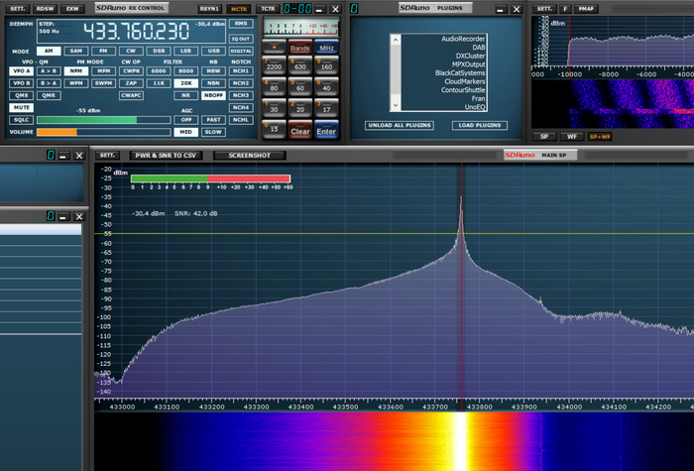Enable the NR noise reduction

186,95
